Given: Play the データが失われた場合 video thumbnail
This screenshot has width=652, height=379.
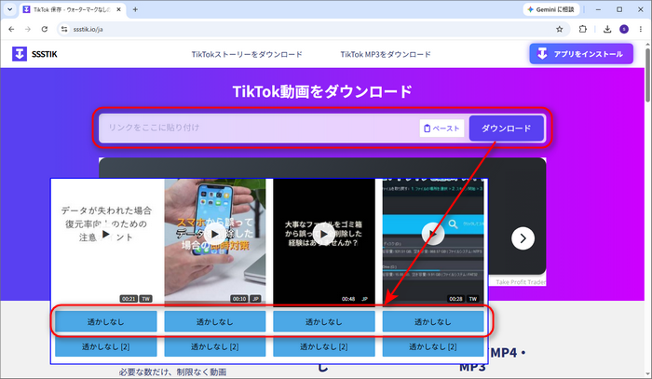Looking at the screenshot, I should coord(105,235).
